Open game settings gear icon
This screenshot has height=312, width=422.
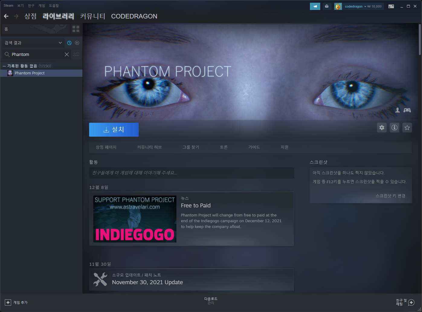(382, 128)
